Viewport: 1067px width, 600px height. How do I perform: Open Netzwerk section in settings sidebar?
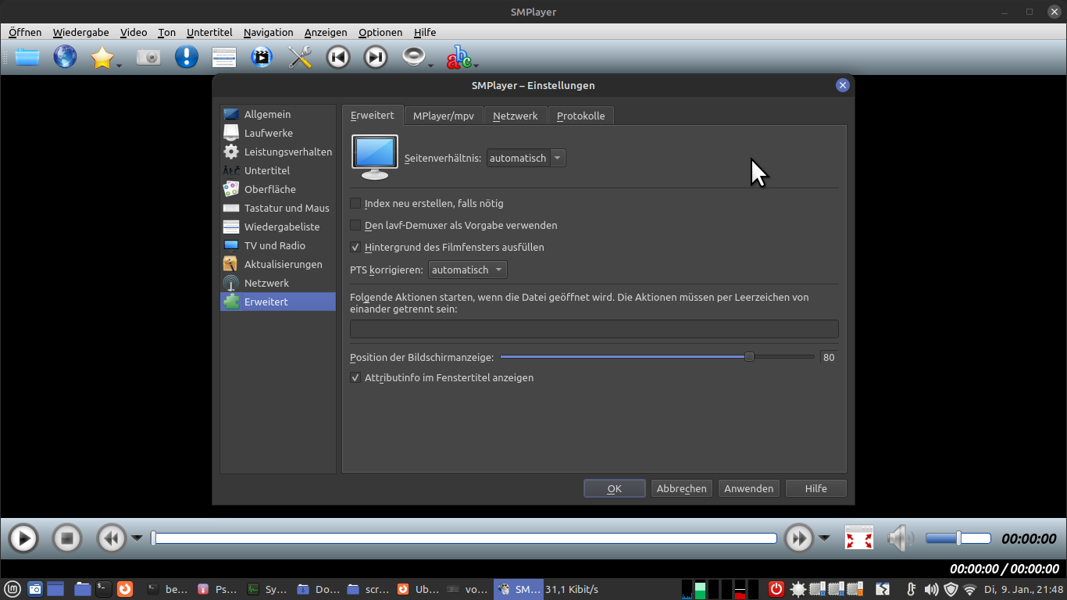click(x=278, y=283)
